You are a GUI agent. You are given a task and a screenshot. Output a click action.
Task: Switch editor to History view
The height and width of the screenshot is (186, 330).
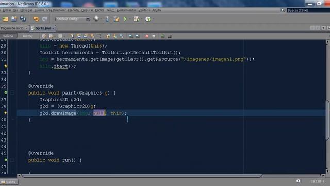tap(28, 36)
